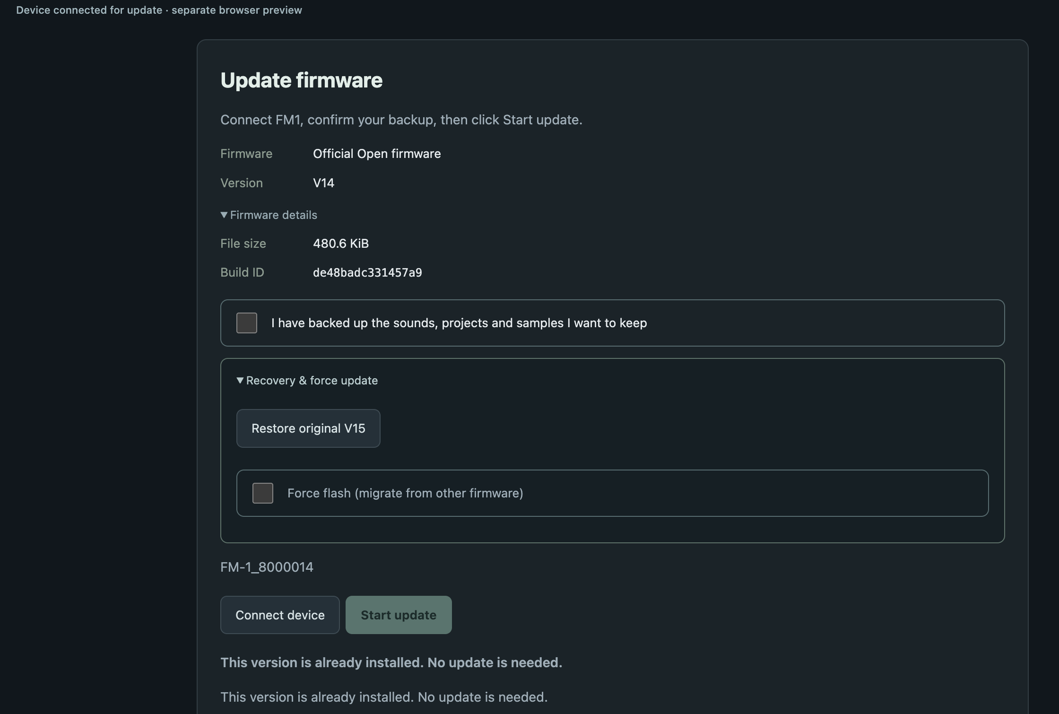Click the 480.6 KiB file size value
The width and height of the screenshot is (1059, 714).
[x=341, y=244]
